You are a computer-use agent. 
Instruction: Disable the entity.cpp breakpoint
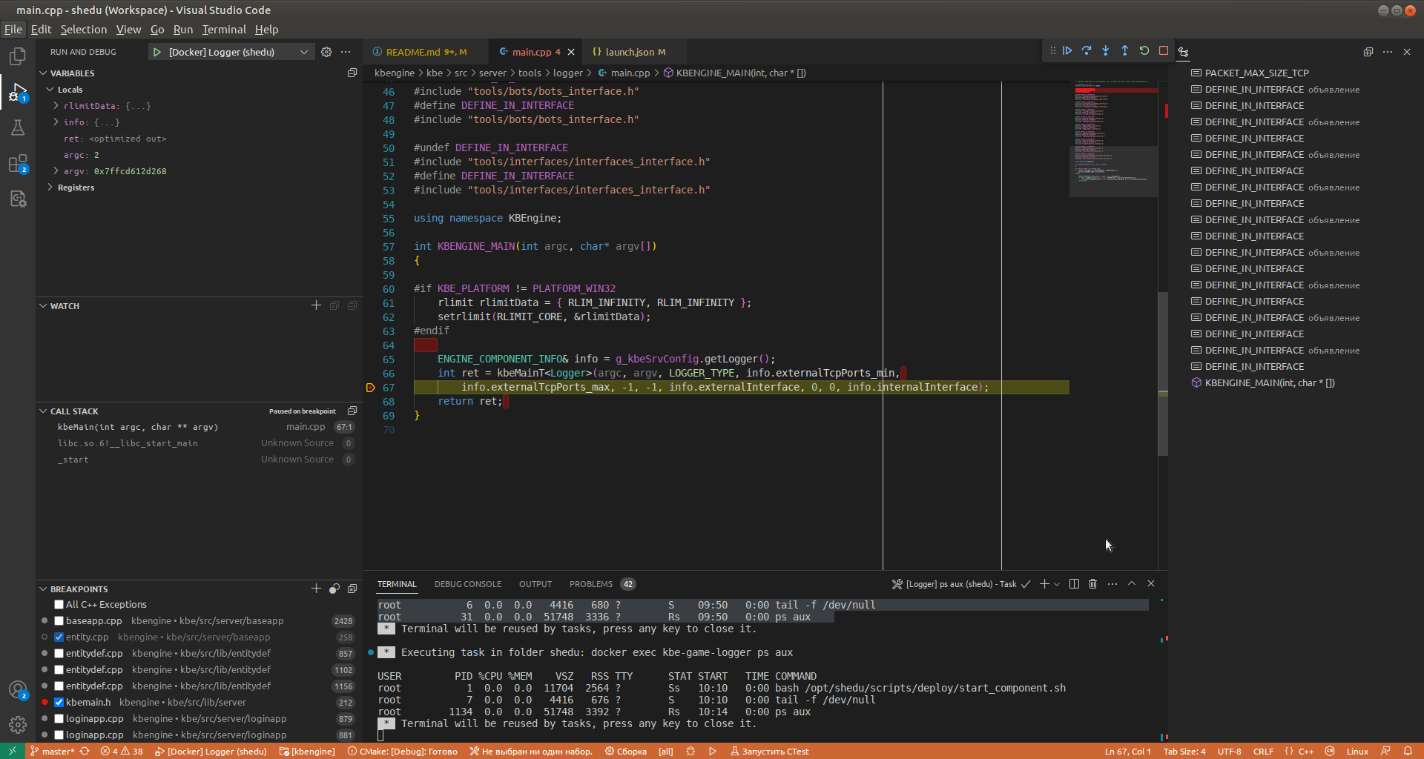[58, 637]
